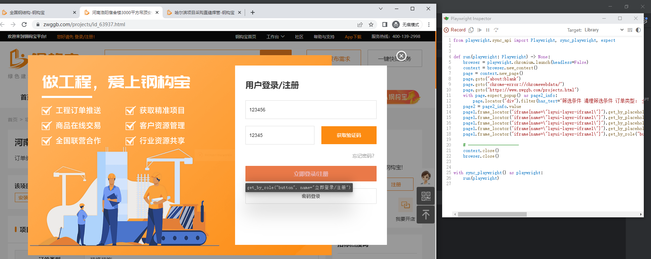Go forward in browser history
Screen dimensions: 651x259
pos(13,24)
